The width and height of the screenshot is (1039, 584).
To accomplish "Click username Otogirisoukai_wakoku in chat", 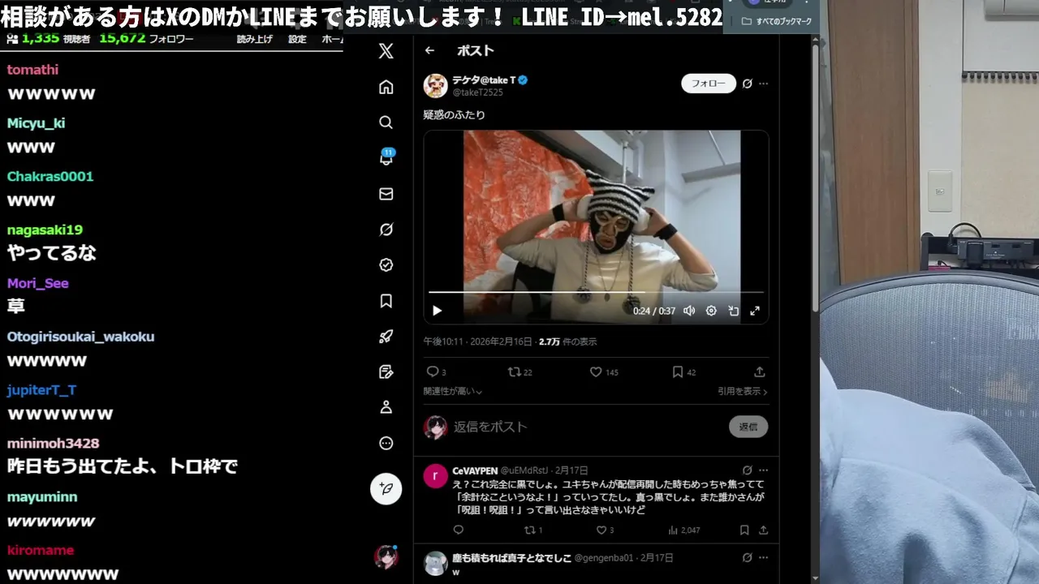I will tap(80, 337).
